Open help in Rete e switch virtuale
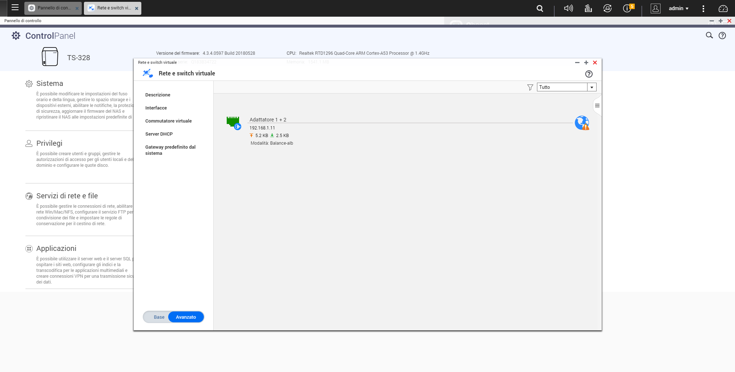Viewport: 735px width, 372px height. coord(589,74)
